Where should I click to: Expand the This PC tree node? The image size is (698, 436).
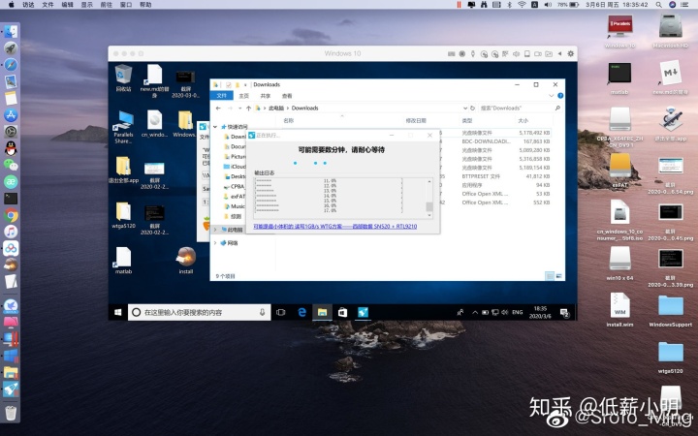[215, 230]
